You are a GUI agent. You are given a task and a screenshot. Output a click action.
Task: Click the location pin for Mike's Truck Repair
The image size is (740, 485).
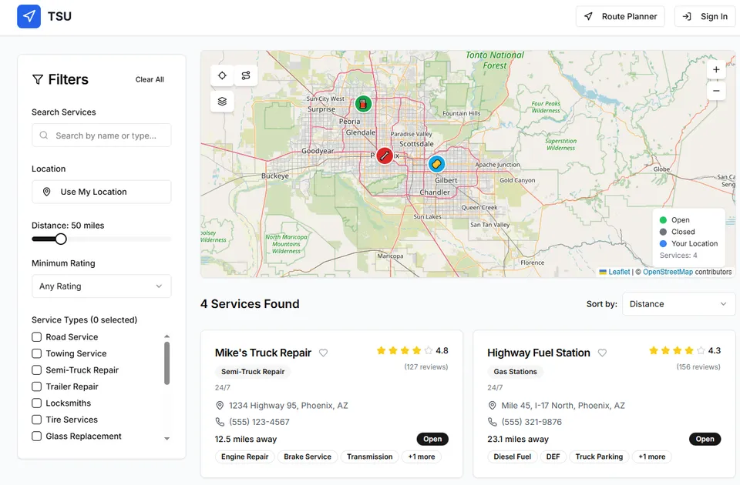[x=220, y=406]
